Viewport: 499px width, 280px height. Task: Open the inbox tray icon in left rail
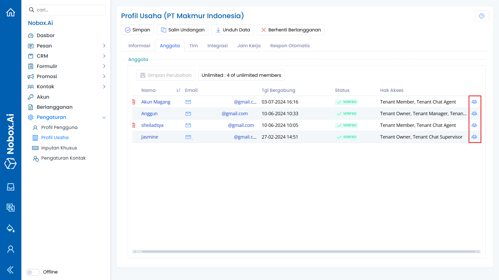(11, 187)
